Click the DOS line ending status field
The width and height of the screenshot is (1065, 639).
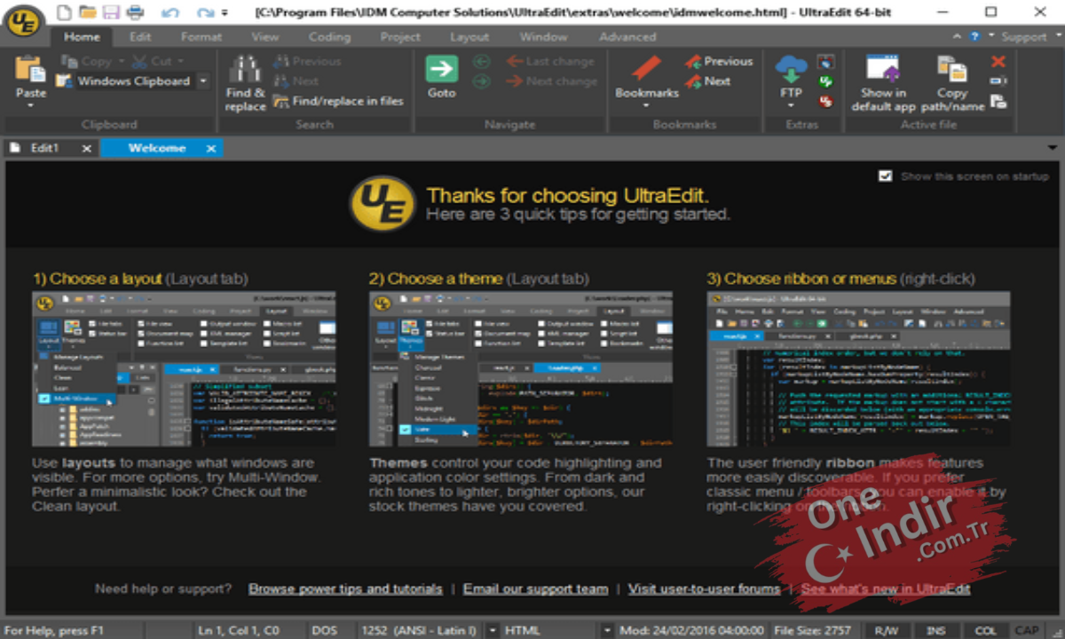[325, 630]
